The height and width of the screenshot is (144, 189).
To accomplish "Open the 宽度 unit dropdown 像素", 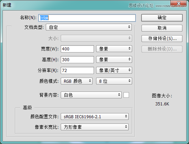I will (114, 49).
